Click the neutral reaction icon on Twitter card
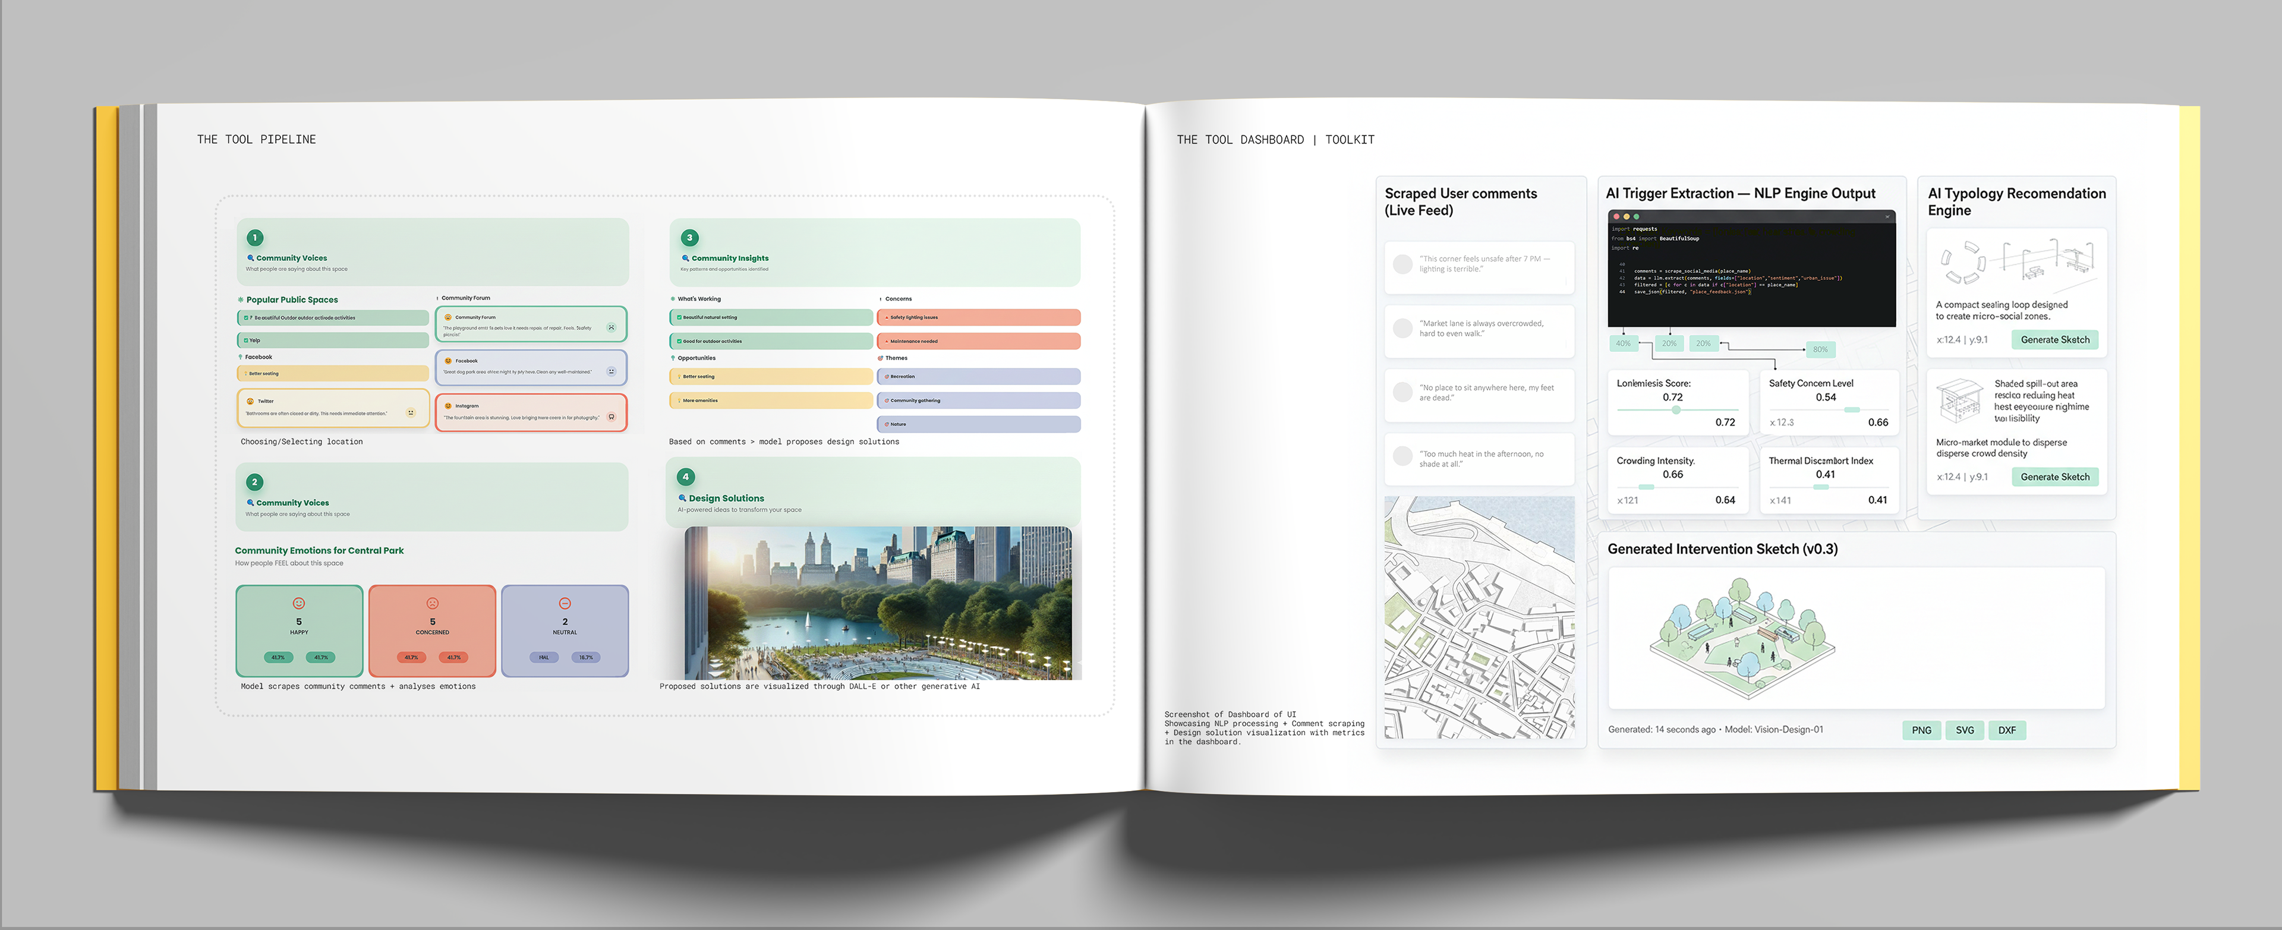The width and height of the screenshot is (2282, 930). (410, 413)
